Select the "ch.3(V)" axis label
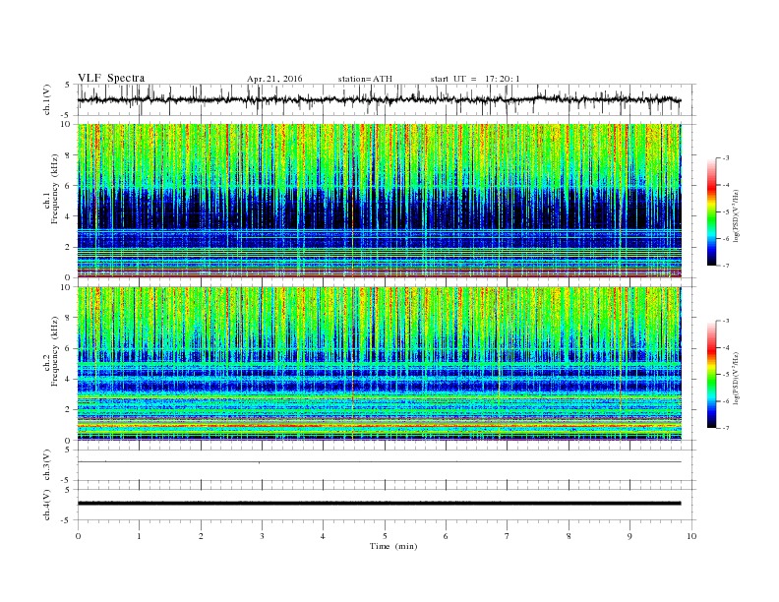779x602 pixels. click(x=47, y=465)
